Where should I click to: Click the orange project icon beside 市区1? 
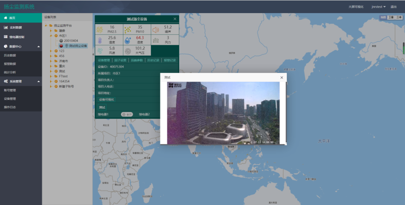pos(56,36)
